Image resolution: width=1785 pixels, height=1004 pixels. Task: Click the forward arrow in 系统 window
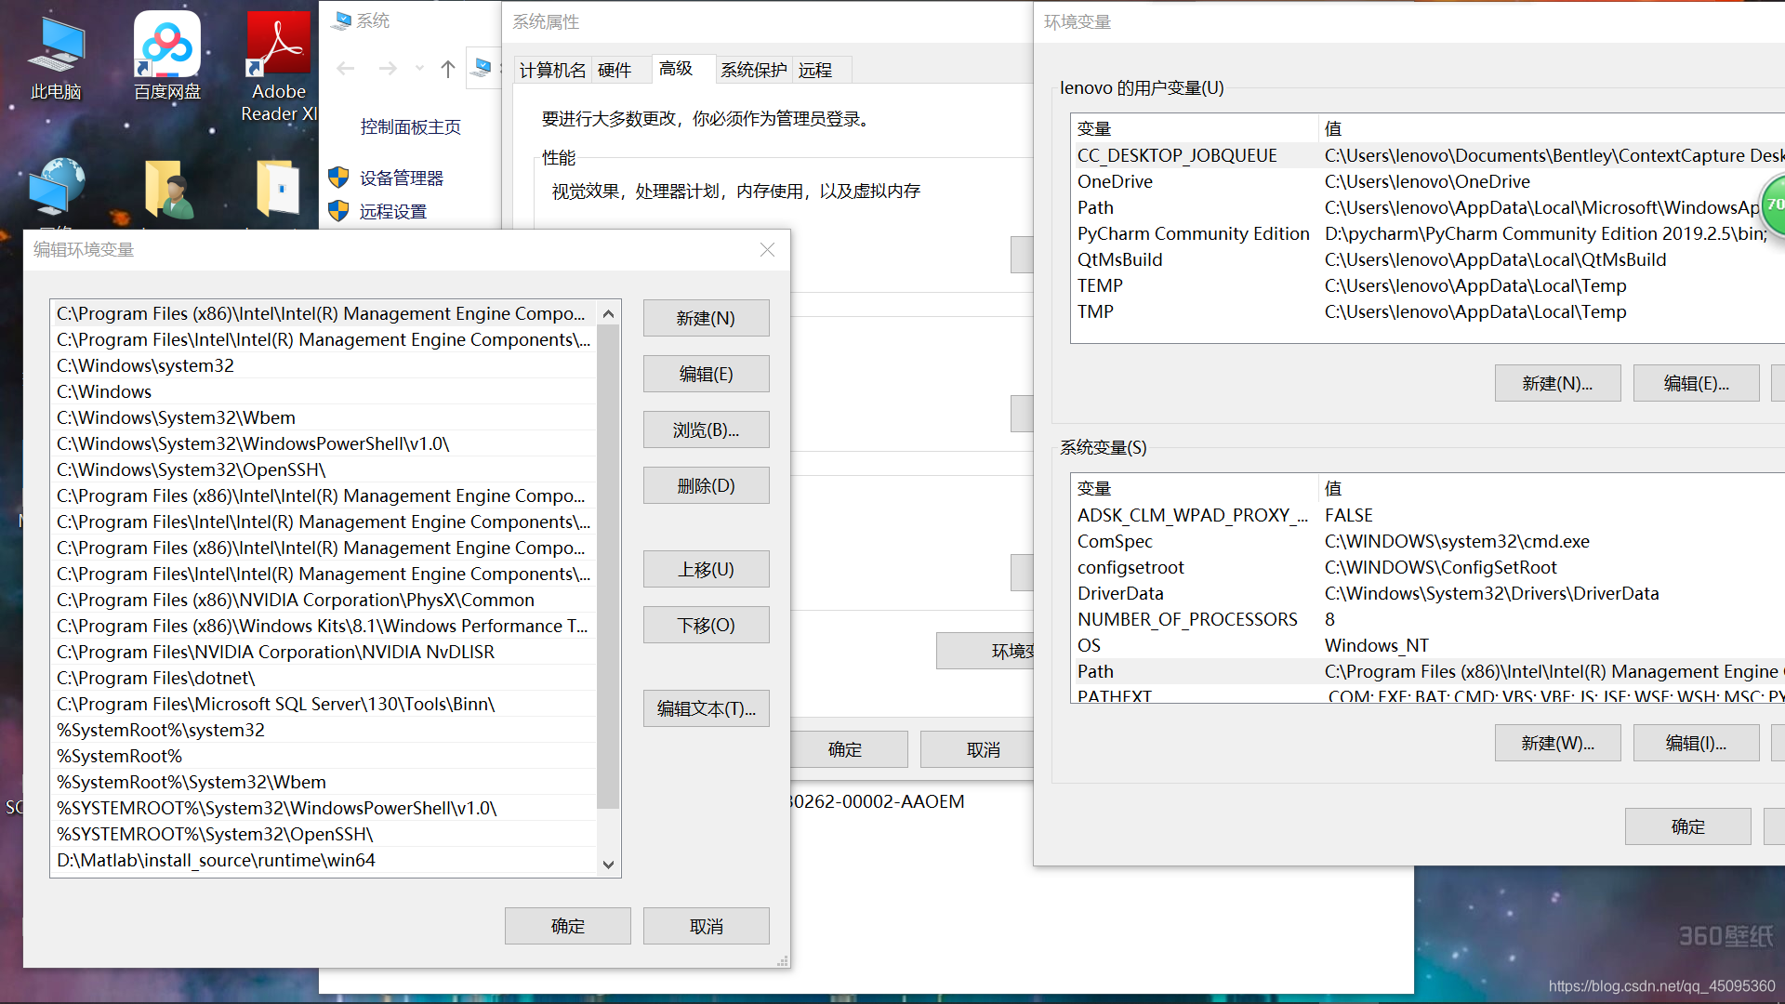[x=388, y=68]
